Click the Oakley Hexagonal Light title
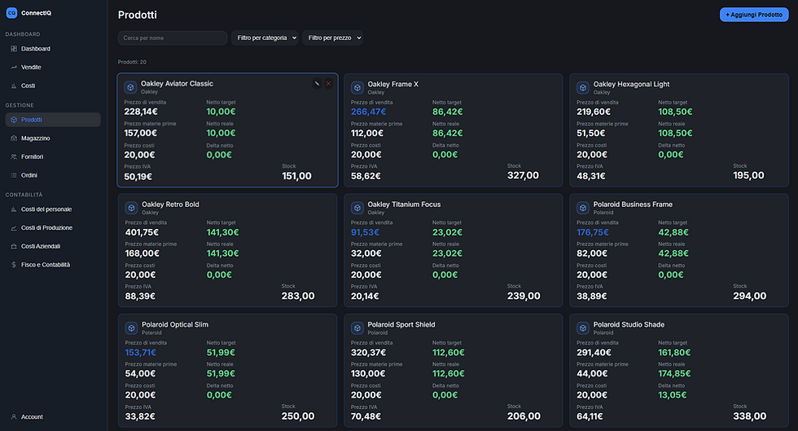798x431 pixels. [x=631, y=84]
